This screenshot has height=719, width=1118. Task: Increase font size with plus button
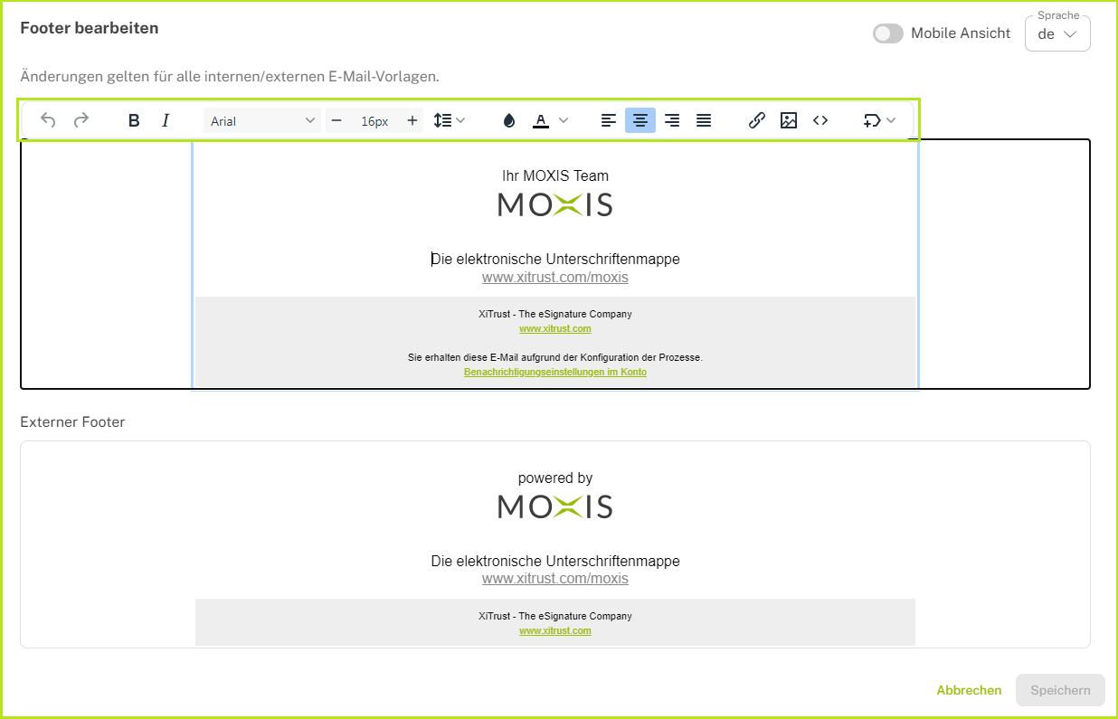pyautogui.click(x=412, y=120)
